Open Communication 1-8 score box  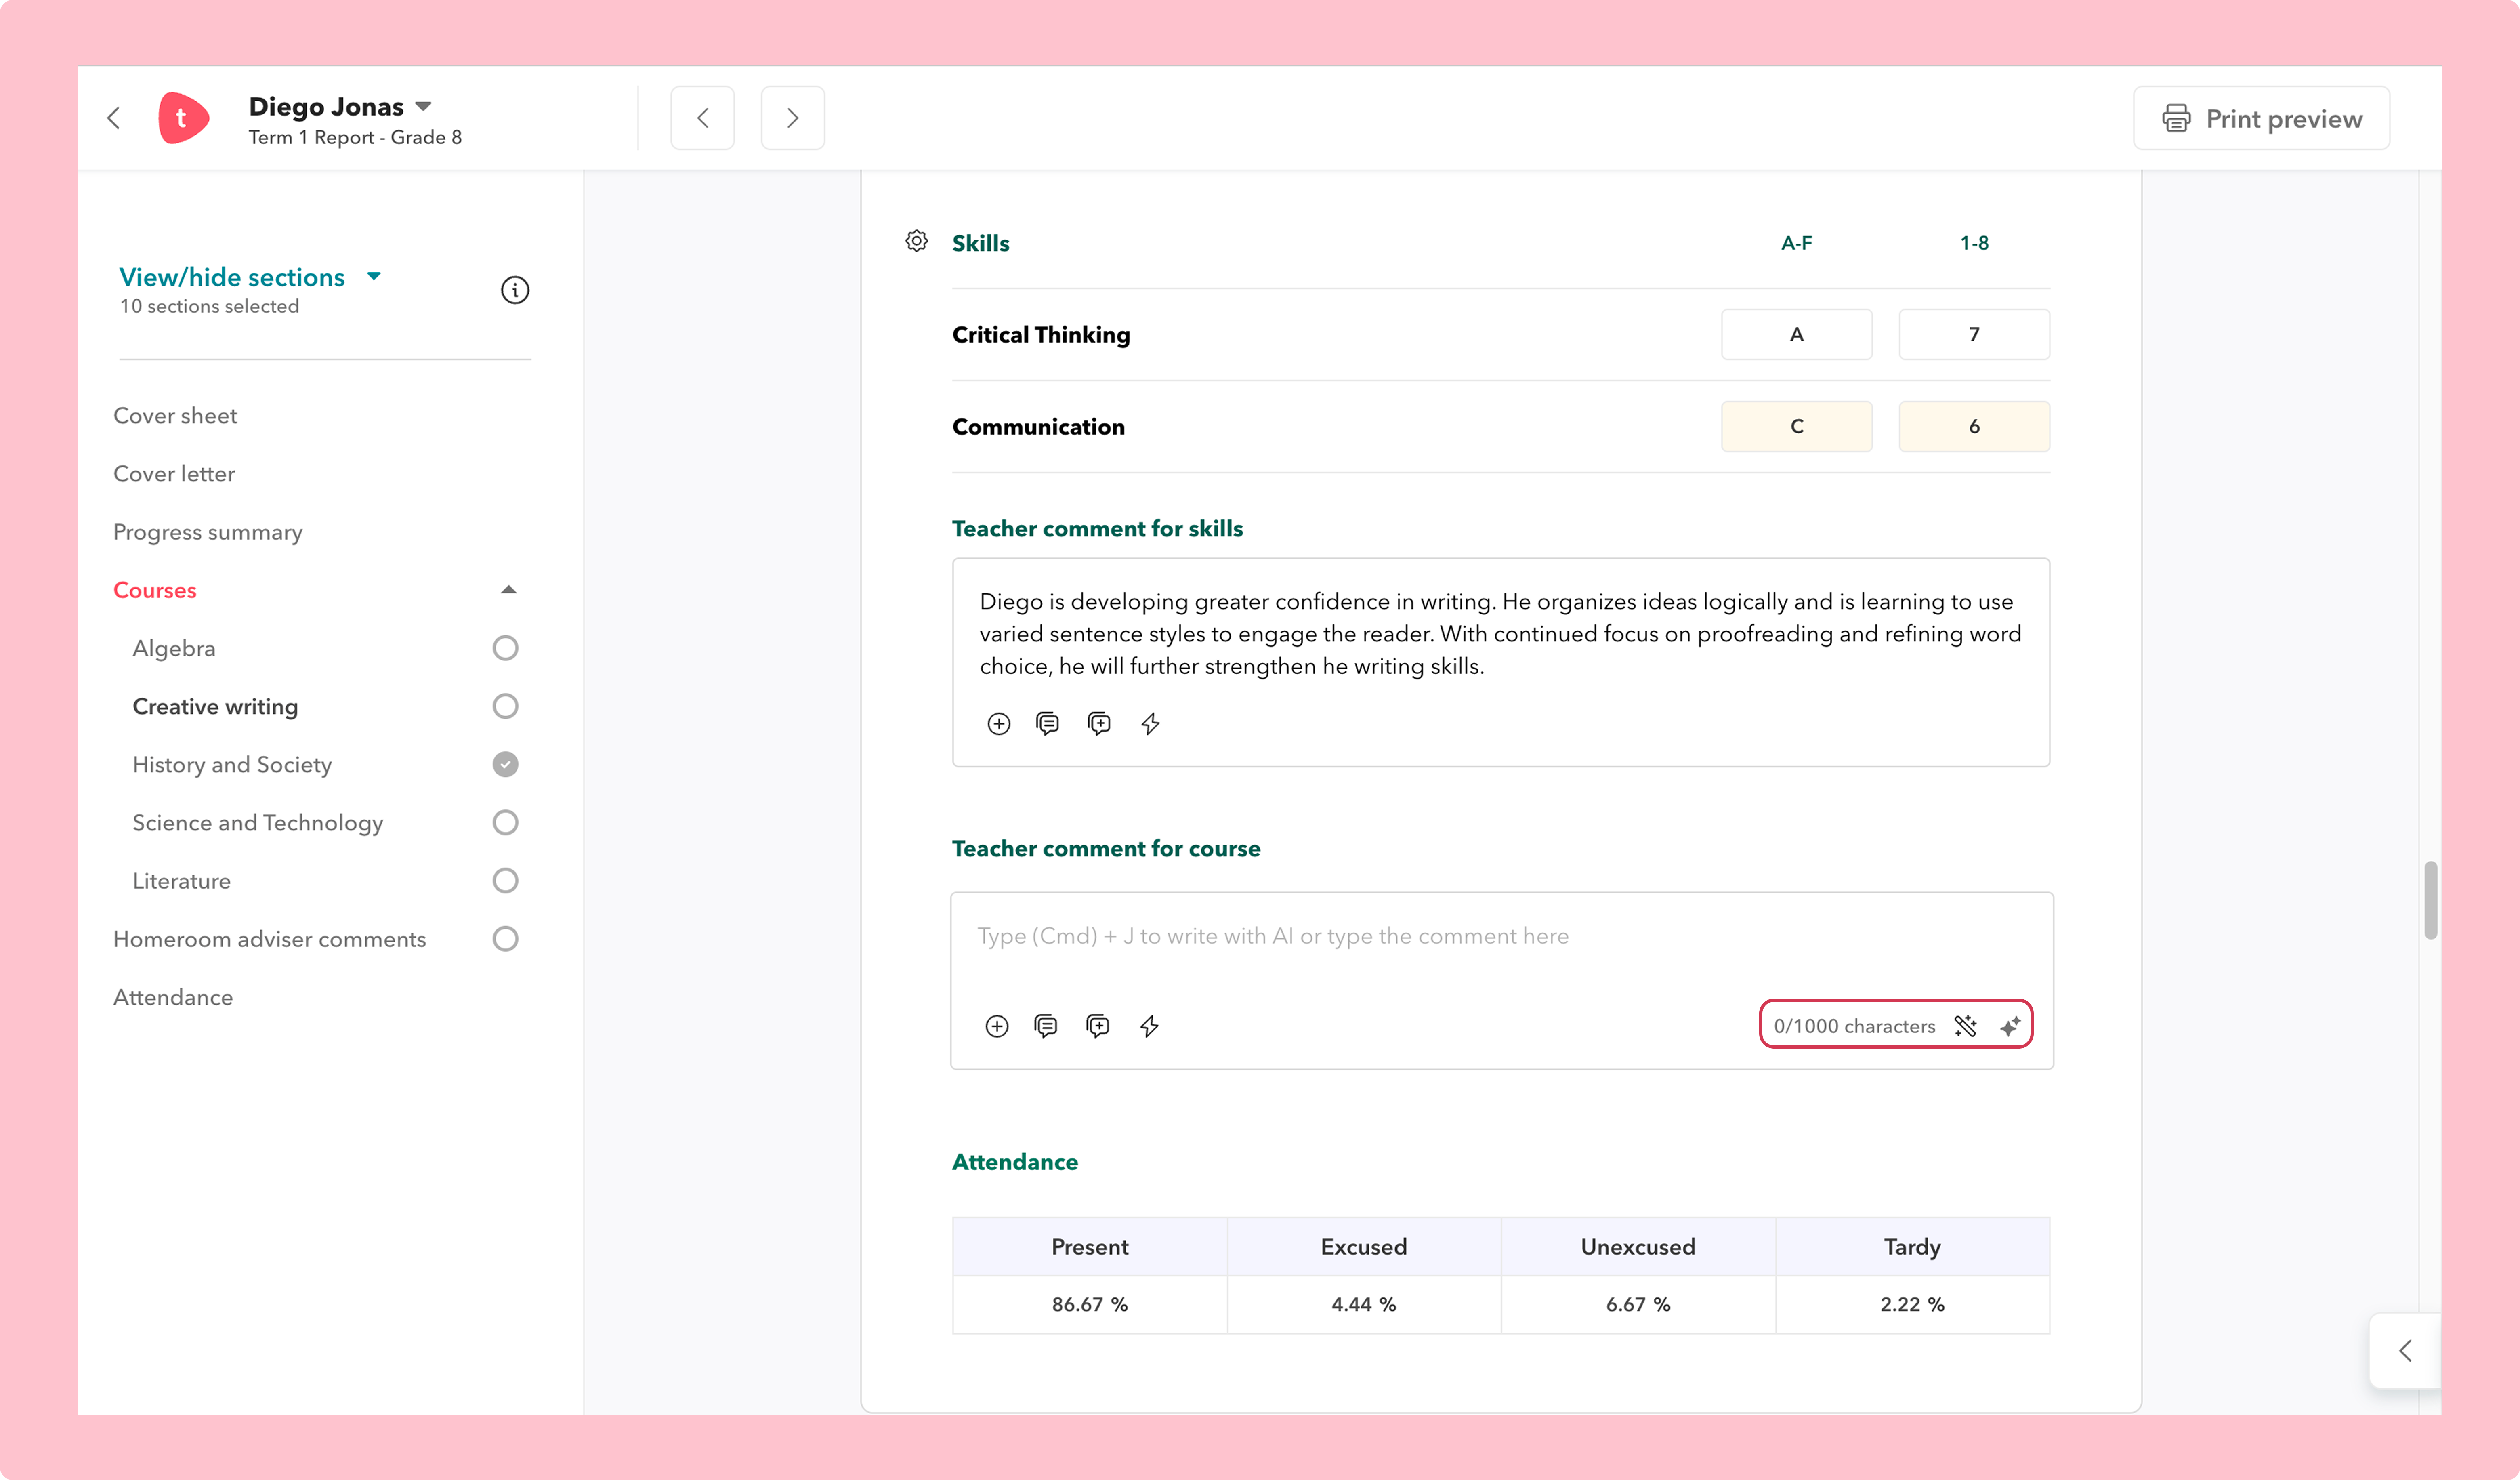pyautogui.click(x=1974, y=426)
